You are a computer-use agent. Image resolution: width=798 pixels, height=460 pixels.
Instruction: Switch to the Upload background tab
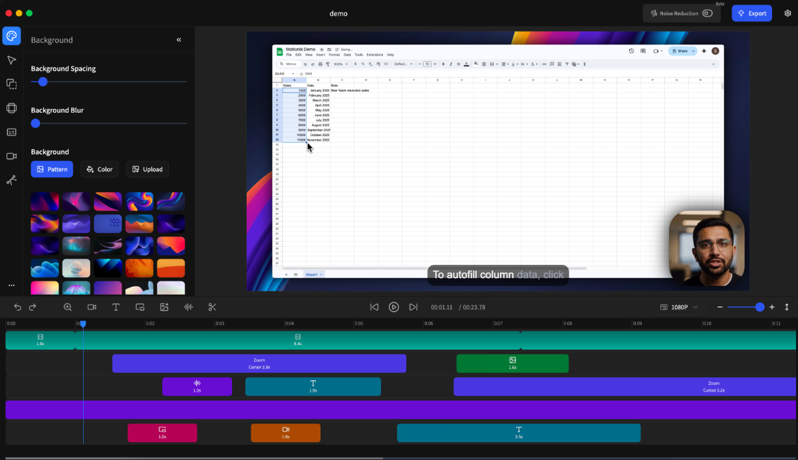(147, 169)
